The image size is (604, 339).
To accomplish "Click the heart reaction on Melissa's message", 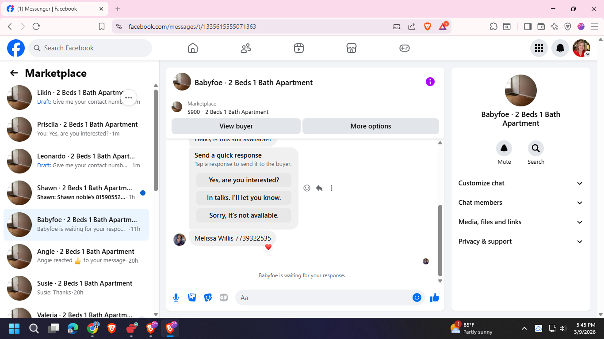I will click(x=268, y=247).
